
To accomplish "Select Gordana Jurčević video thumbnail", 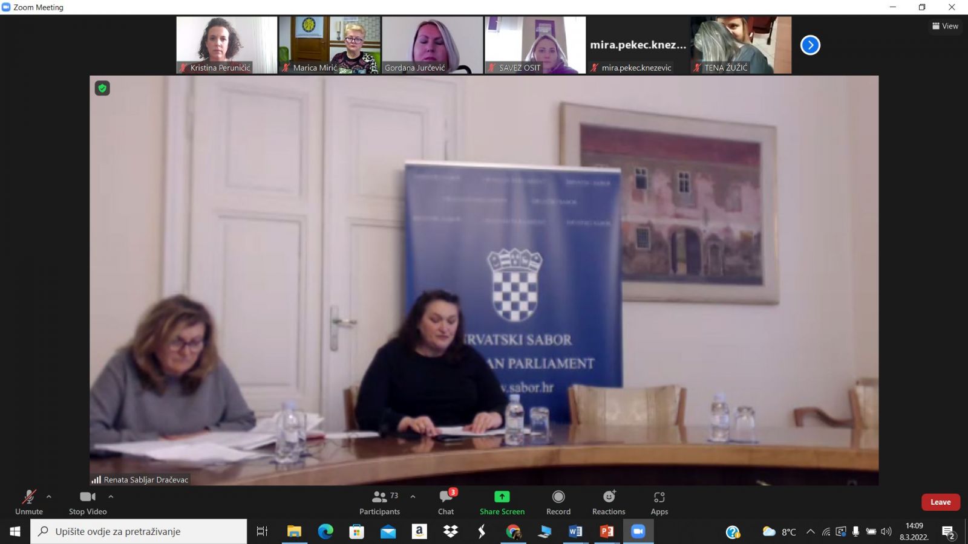I will [x=433, y=45].
